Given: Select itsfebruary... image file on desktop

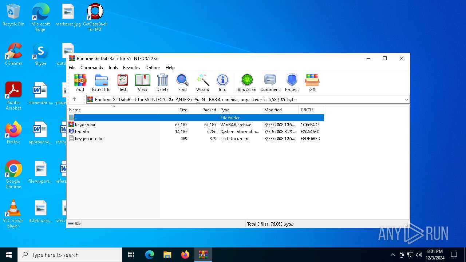Looking at the screenshot, I should tap(40, 212).
